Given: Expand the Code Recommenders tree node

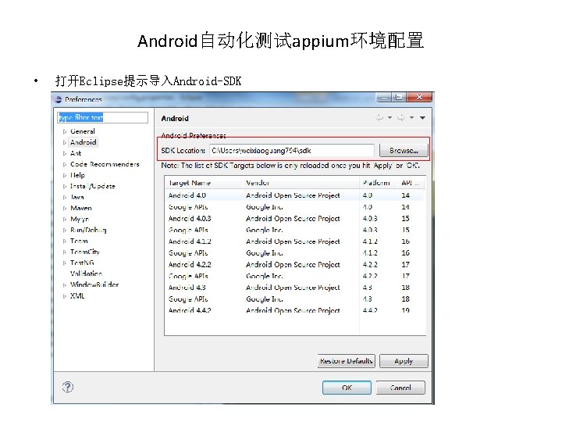Looking at the screenshot, I should (x=65, y=165).
